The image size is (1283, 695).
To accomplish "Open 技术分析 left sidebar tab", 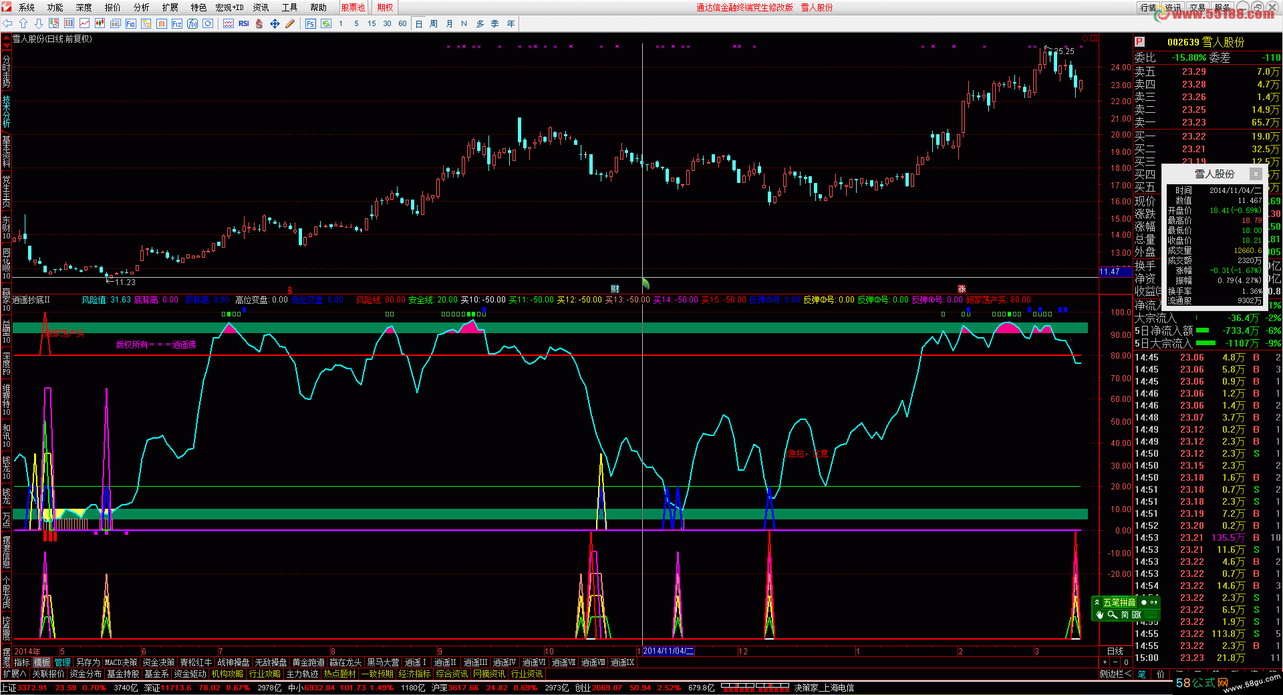I will click(6, 111).
